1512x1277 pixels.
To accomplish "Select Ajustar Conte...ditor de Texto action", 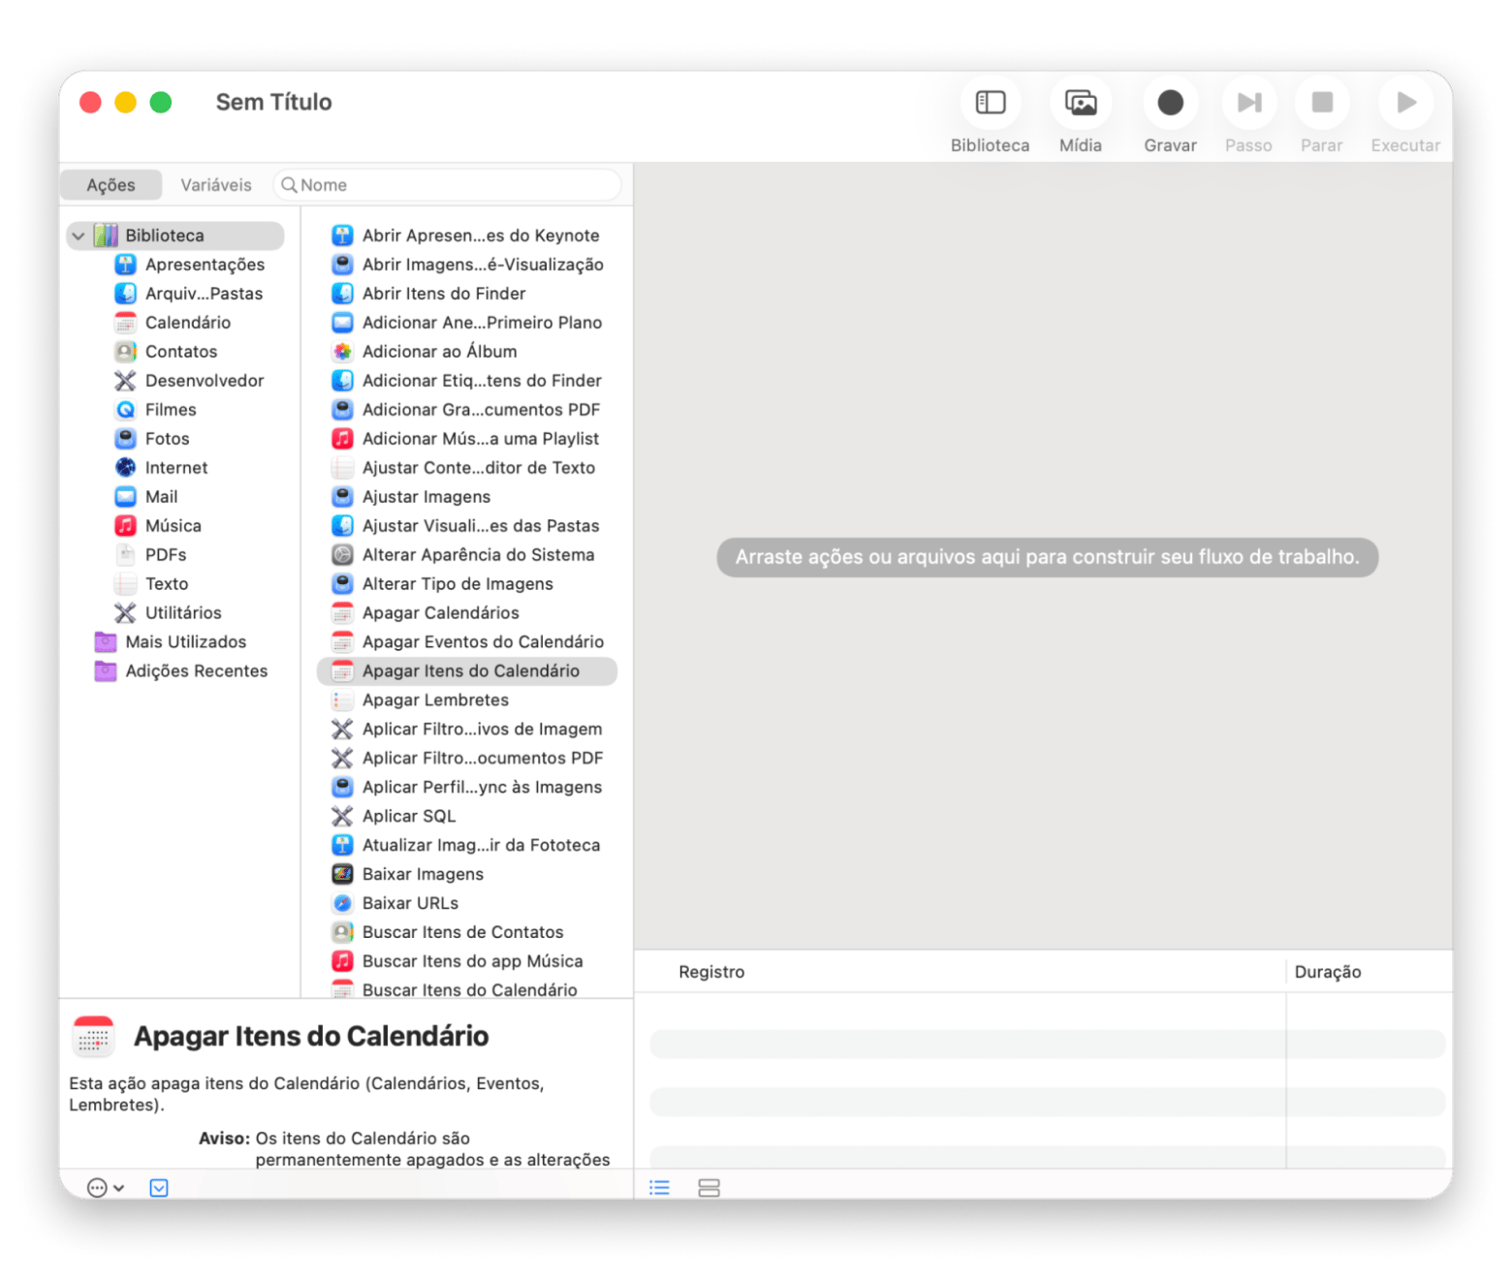I will [x=466, y=468].
